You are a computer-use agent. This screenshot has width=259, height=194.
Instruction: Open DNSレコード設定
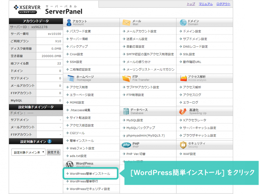coord(196,46)
